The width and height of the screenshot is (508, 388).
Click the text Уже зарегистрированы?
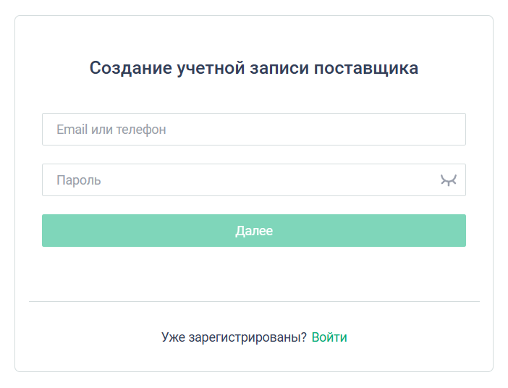click(234, 337)
